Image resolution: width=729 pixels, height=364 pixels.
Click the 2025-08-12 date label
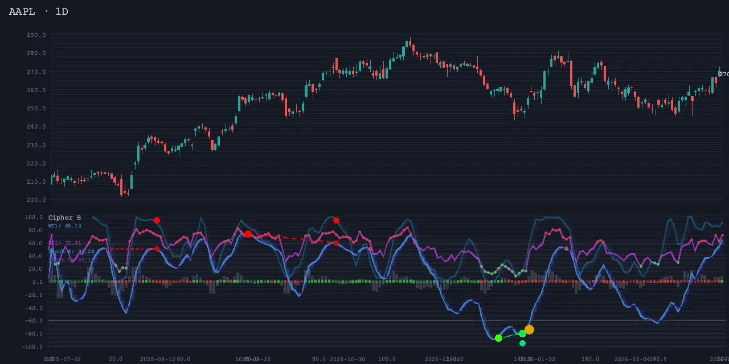click(158, 359)
